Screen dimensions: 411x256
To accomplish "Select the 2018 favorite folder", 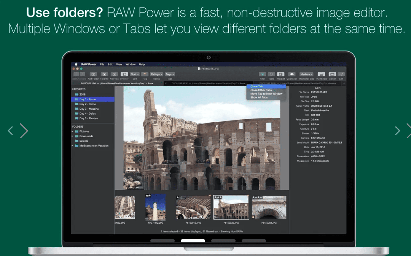I will [92, 95].
